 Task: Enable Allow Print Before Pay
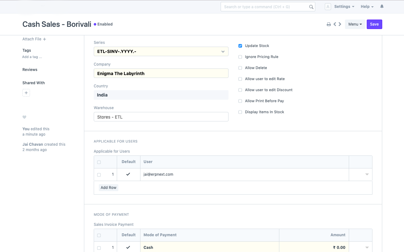coord(240,101)
